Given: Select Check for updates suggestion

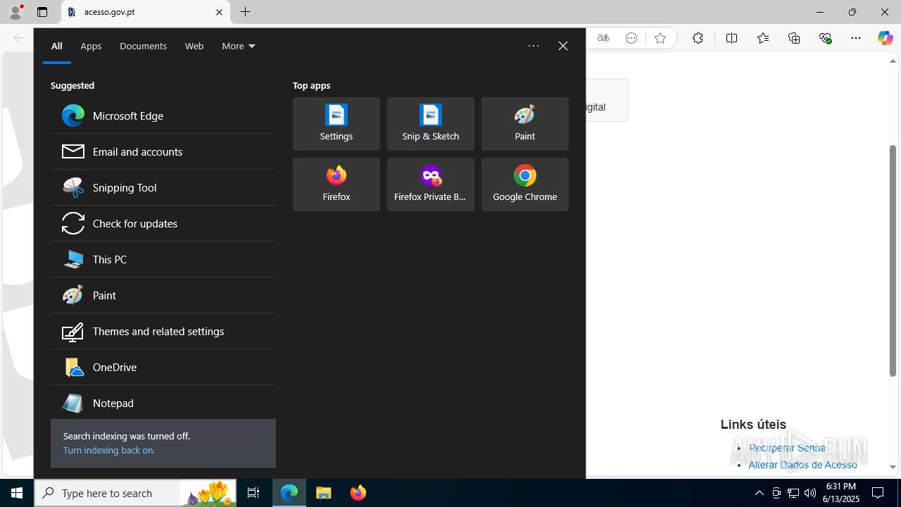Looking at the screenshot, I should [x=163, y=223].
